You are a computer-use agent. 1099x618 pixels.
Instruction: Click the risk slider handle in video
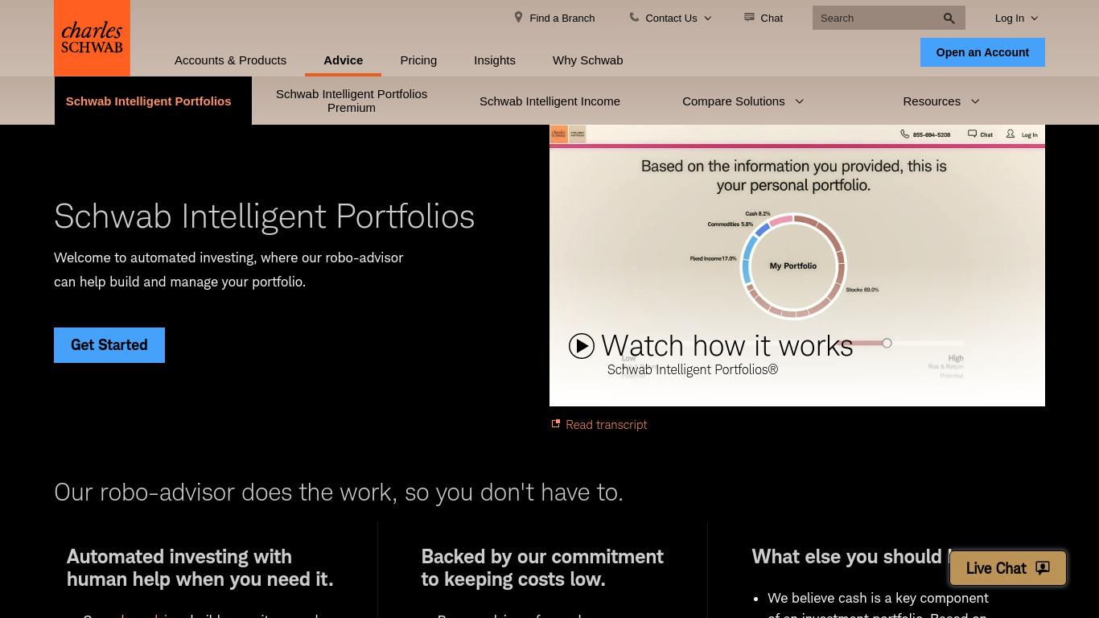[x=887, y=343]
